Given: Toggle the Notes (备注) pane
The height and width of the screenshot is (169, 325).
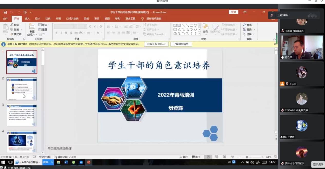Looking at the screenshot, I should pyautogui.click(x=183, y=157).
